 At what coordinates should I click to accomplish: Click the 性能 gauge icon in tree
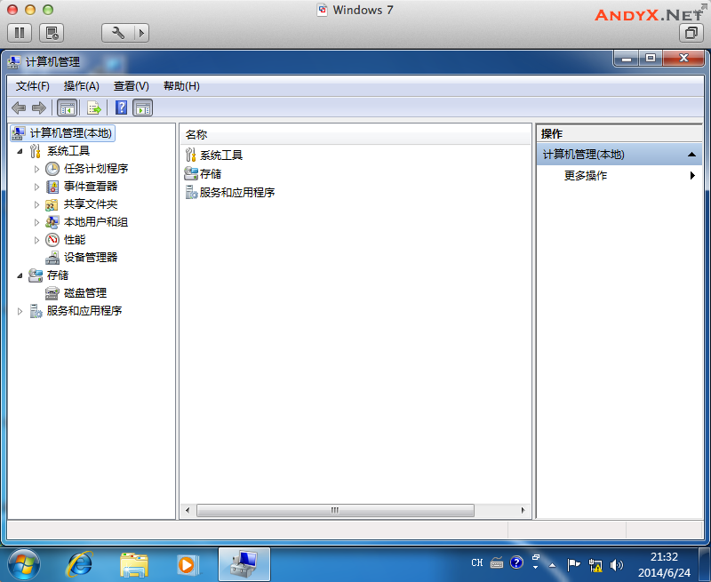52,240
